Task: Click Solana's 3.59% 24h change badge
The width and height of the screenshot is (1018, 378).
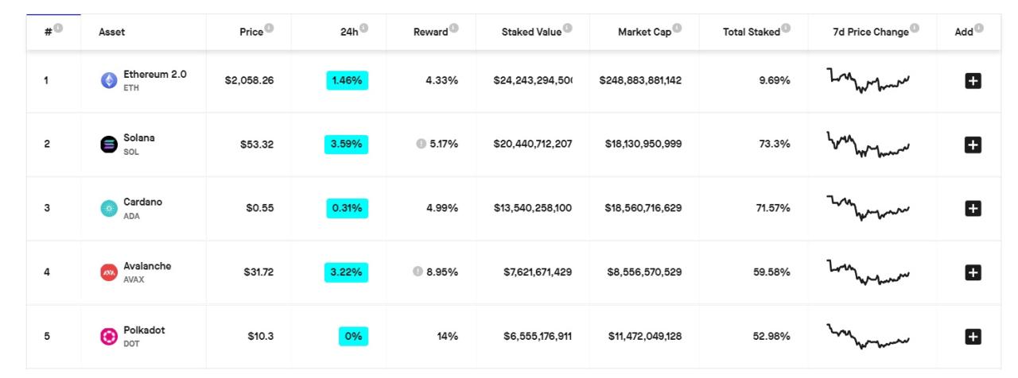Action: pos(346,145)
